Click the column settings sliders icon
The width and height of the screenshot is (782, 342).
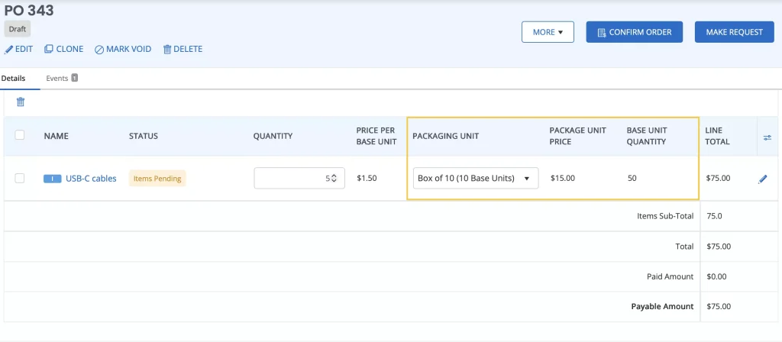[x=767, y=137]
